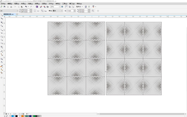This screenshot has height=117, width=187.
Task: Select the Ellipse tool in toolbox
Action: point(2,40)
